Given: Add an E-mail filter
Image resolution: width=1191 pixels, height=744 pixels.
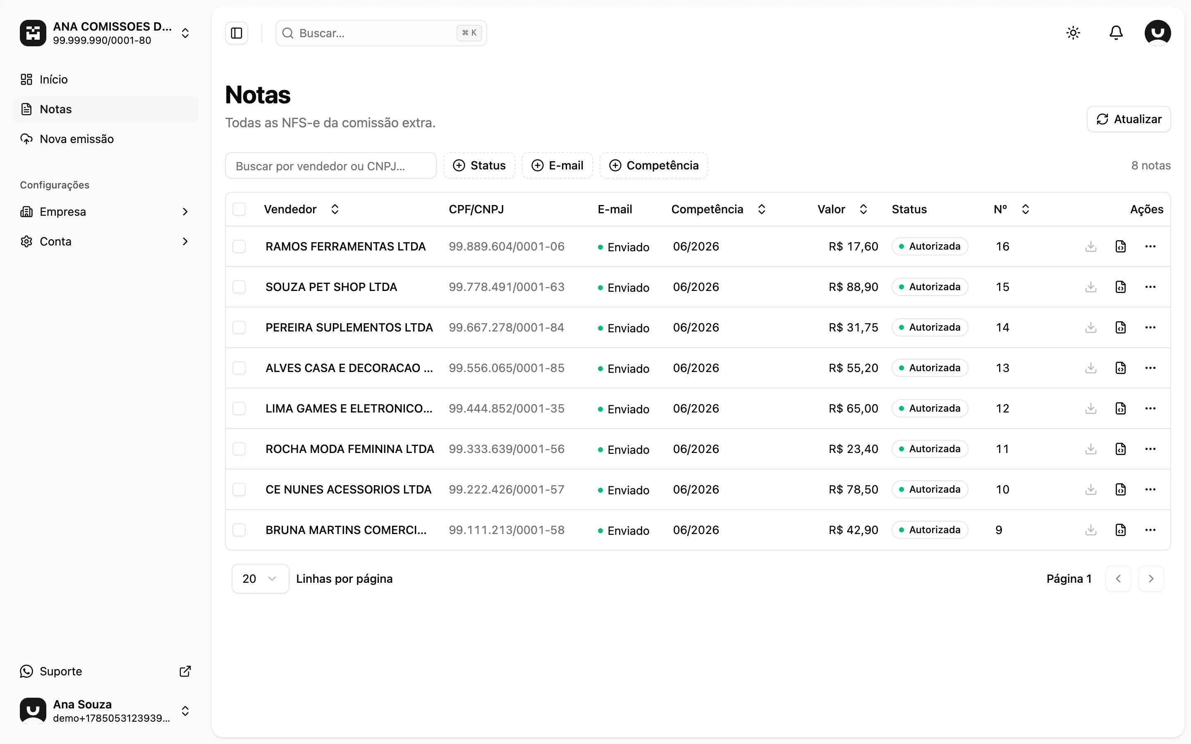Looking at the screenshot, I should pos(557,165).
